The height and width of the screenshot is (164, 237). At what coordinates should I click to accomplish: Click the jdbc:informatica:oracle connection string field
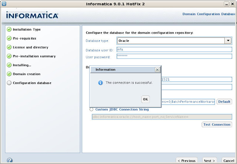(x=162, y=117)
